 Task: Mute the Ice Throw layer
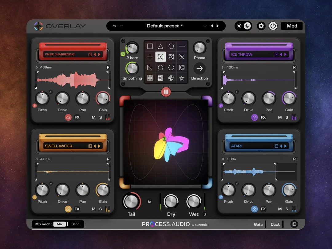click(280, 117)
